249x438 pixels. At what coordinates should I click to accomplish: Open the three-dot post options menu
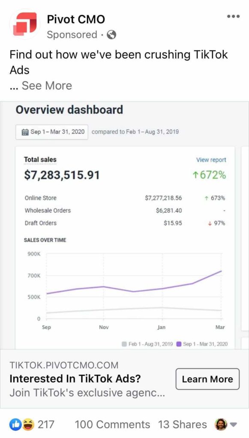(233, 17)
